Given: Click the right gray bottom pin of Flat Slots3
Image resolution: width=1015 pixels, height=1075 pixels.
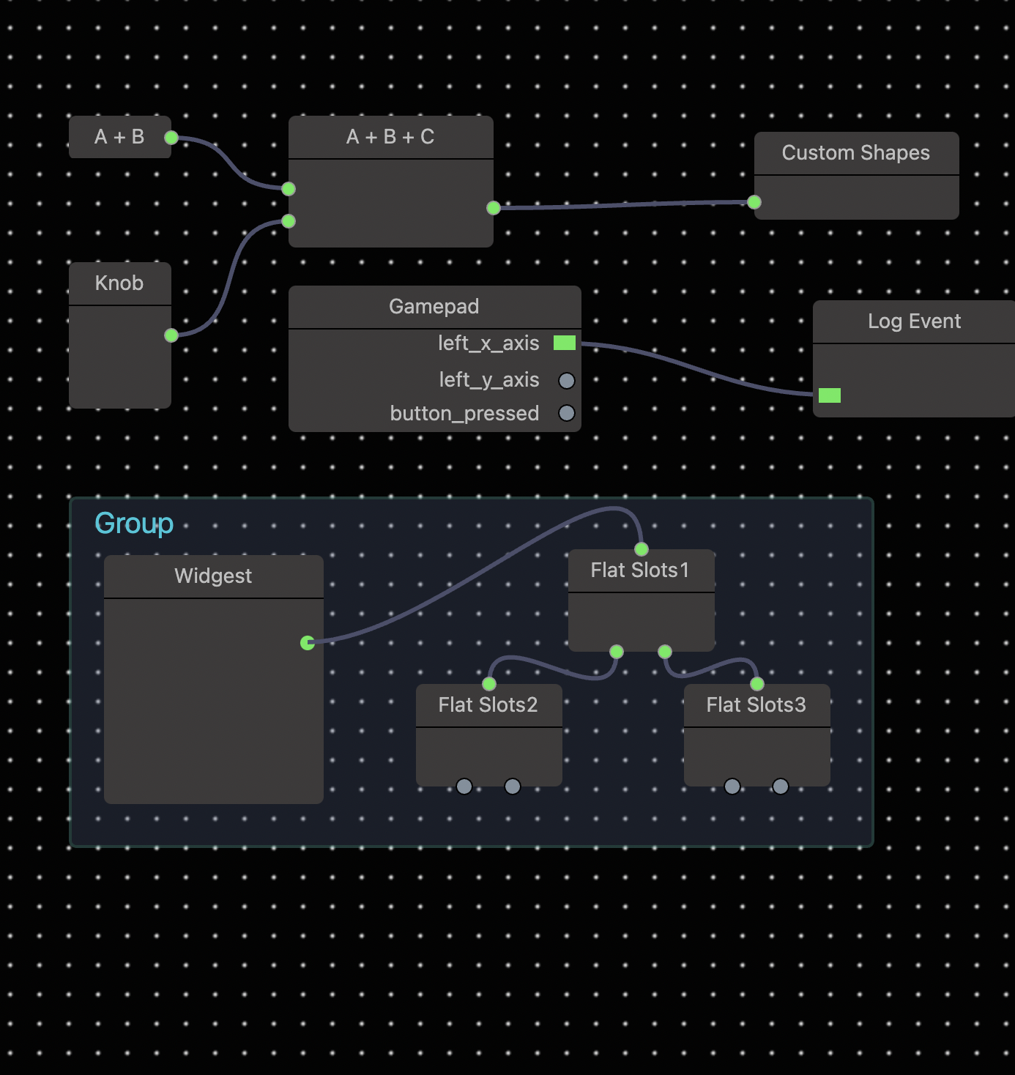Looking at the screenshot, I should point(781,786).
